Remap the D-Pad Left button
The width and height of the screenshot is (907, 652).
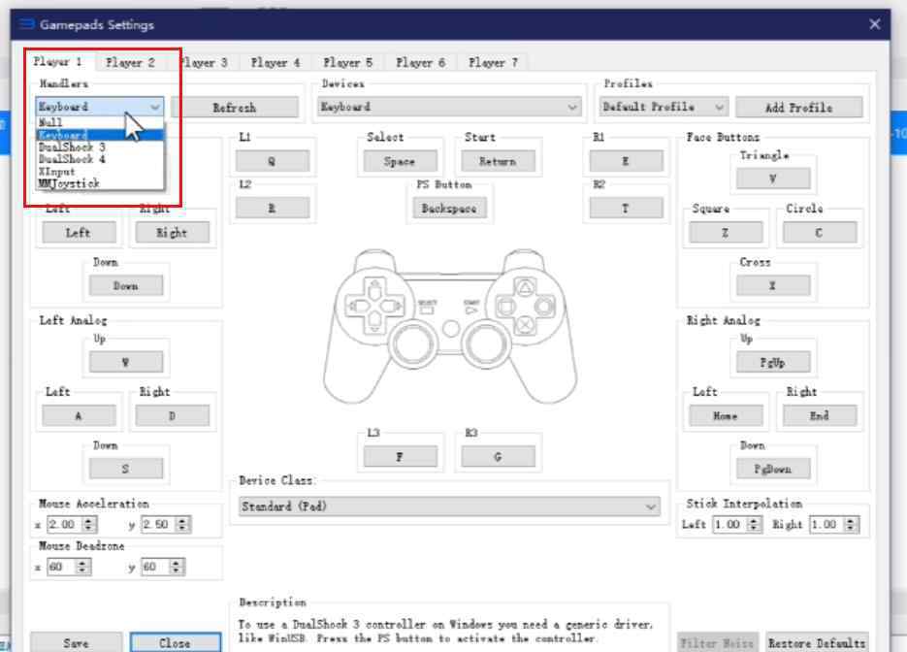(x=79, y=233)
